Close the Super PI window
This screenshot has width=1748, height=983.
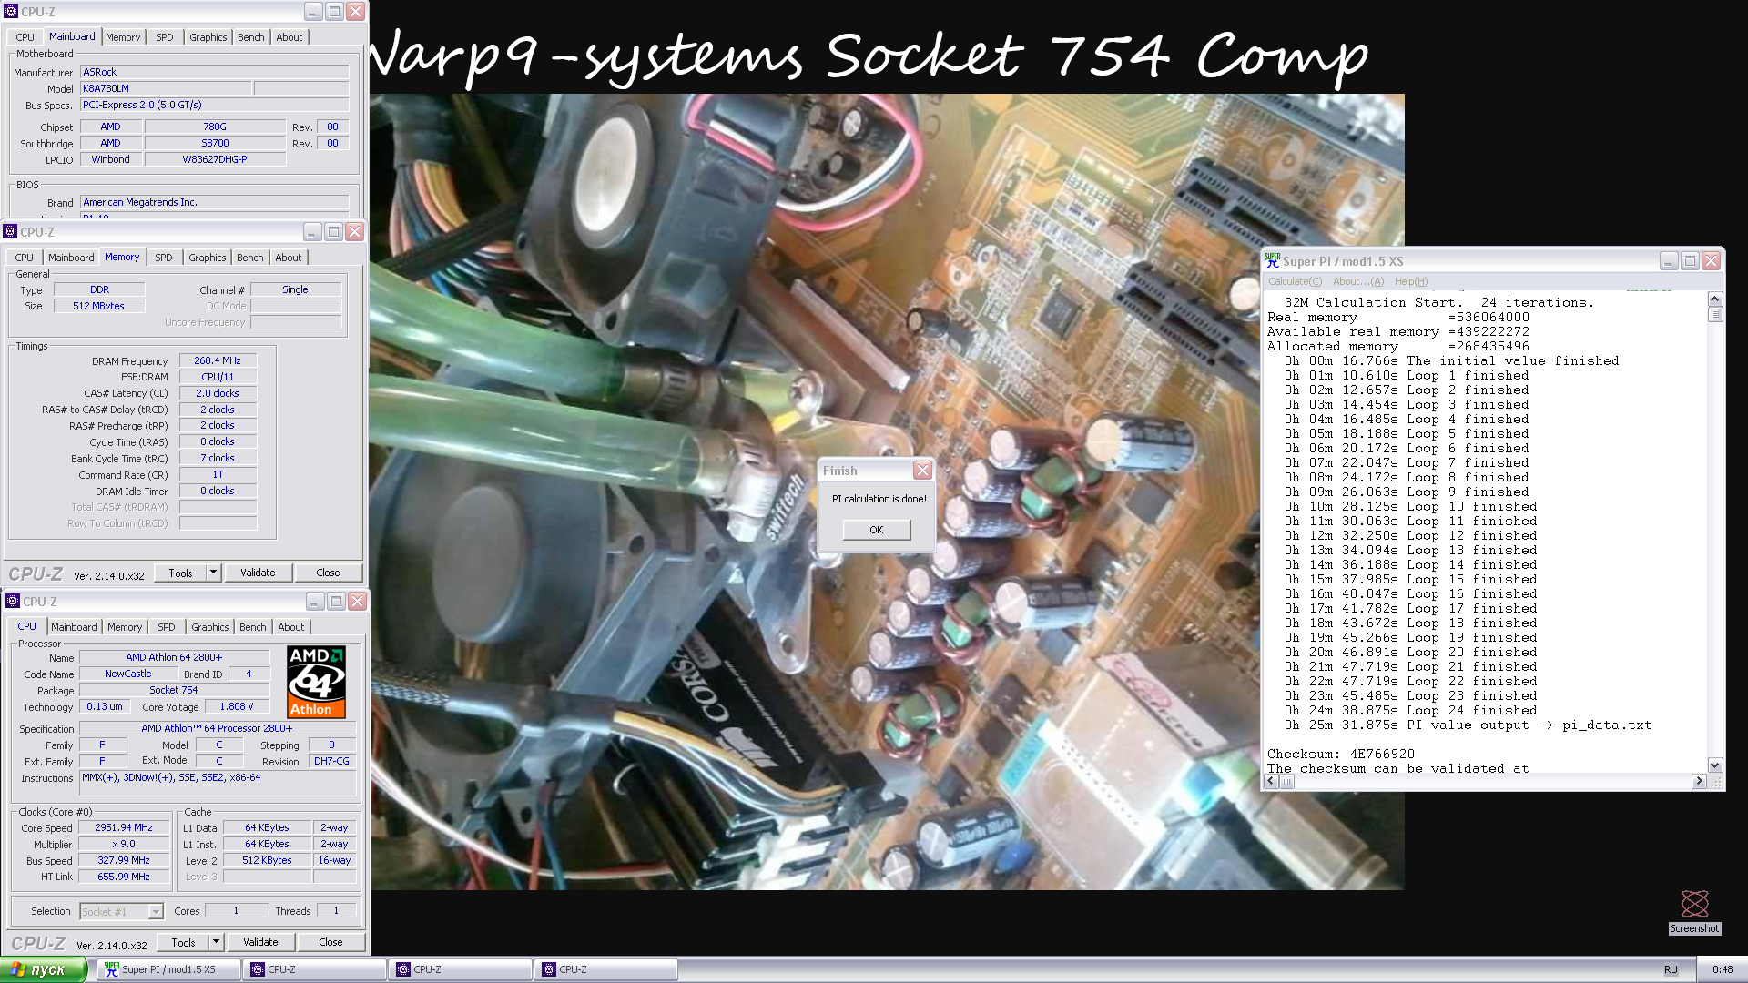pyautogui.click(x=1712, y=261)
